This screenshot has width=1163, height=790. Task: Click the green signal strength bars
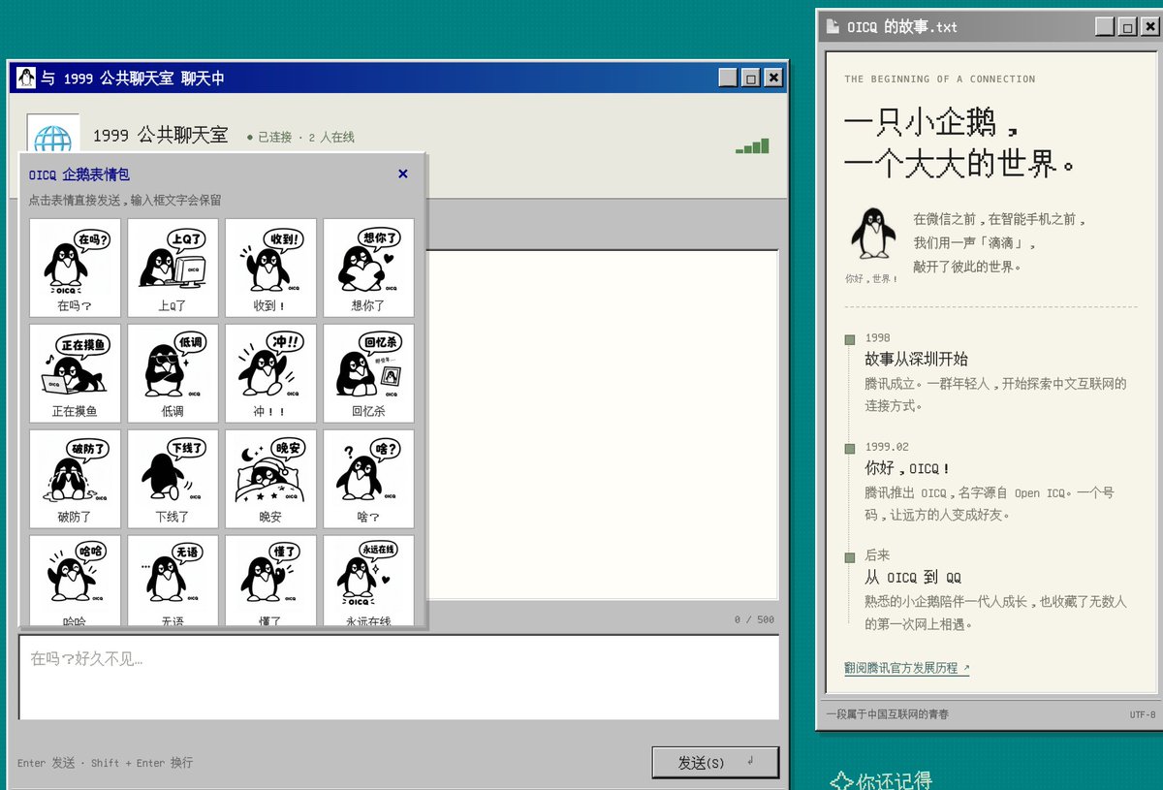click(x=752, y=146)
